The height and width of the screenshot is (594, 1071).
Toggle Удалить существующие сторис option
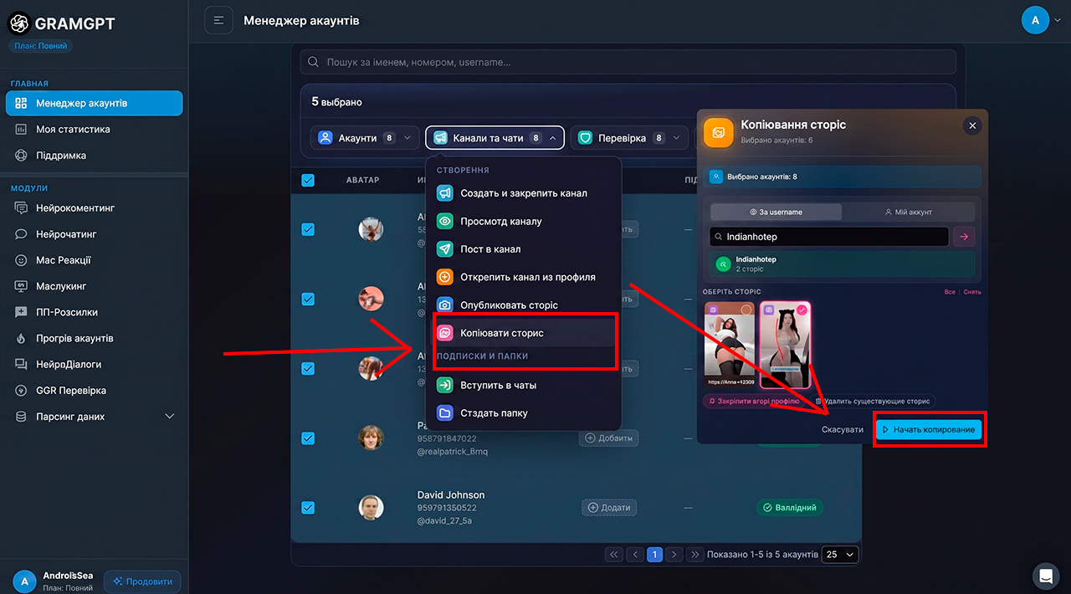coord(872,402)
